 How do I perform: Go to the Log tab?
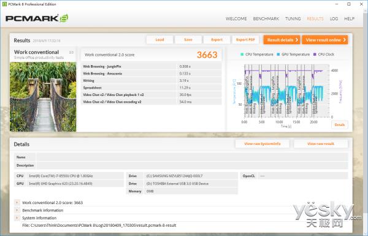click(x=334, y=19)
